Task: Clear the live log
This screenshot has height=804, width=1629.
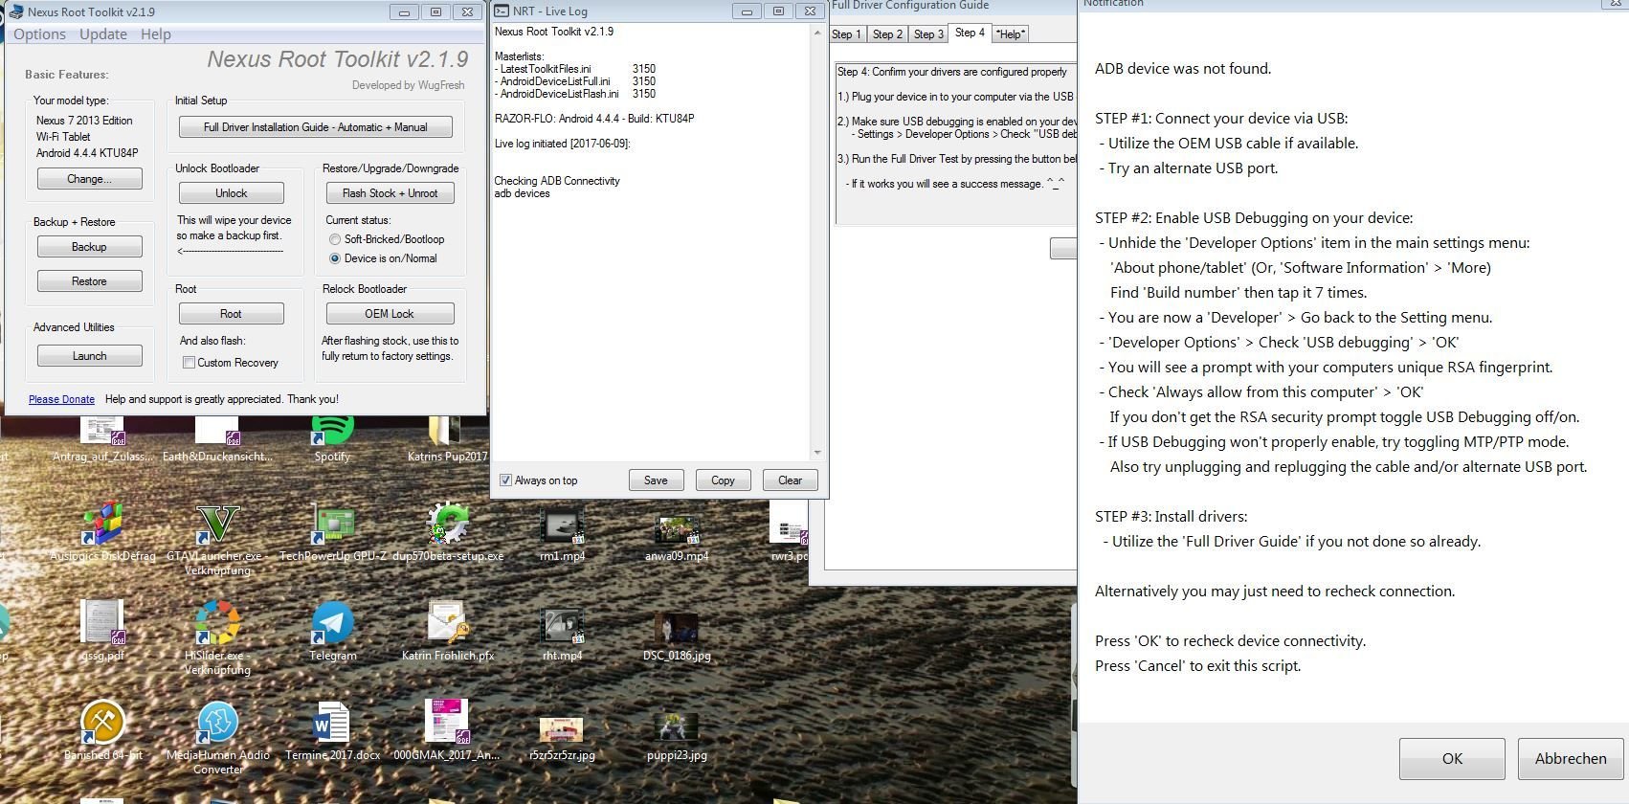Action: click(791, 480)
